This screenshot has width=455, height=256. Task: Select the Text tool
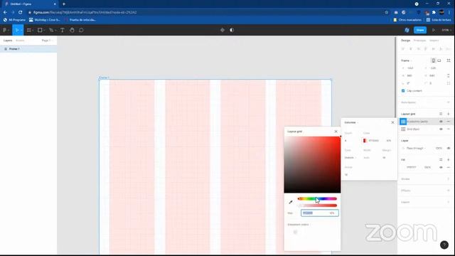click(63, 30)
